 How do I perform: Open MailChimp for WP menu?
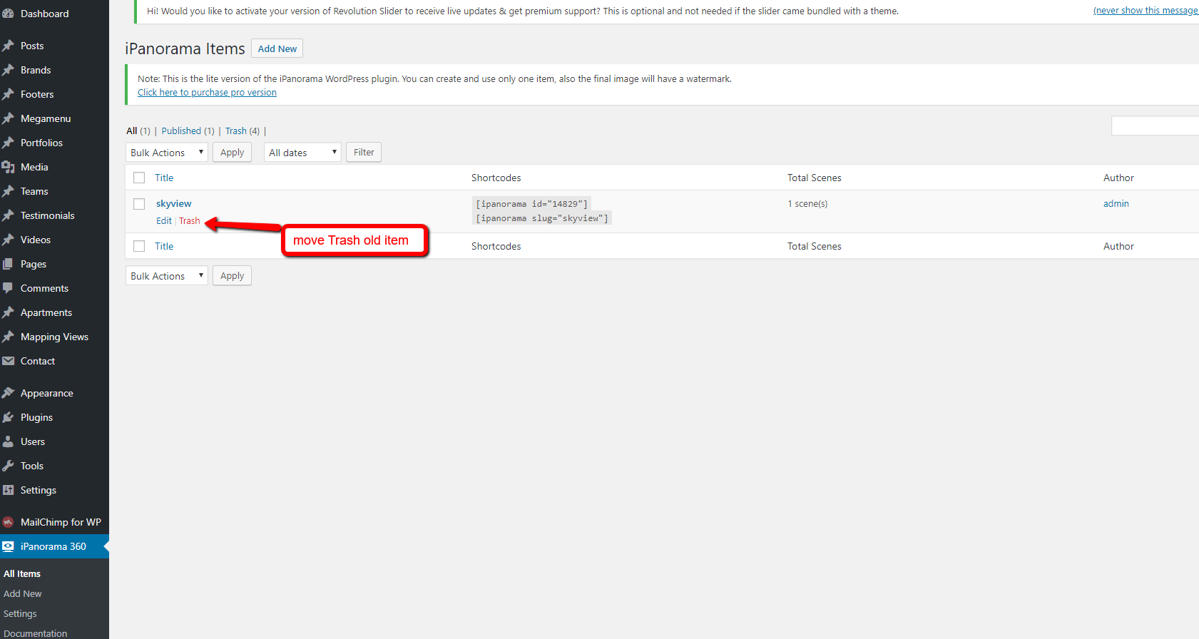click(x=61, y=522)
